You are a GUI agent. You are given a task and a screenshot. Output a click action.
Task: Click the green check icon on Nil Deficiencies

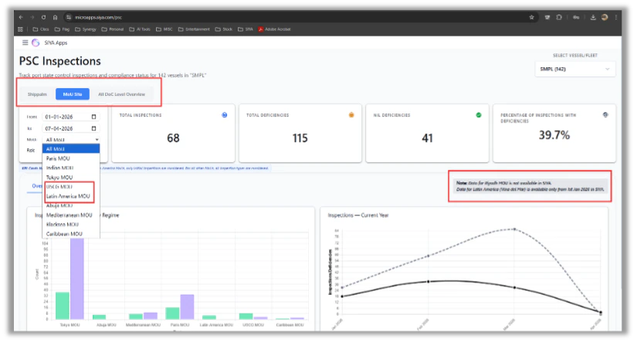479,115
